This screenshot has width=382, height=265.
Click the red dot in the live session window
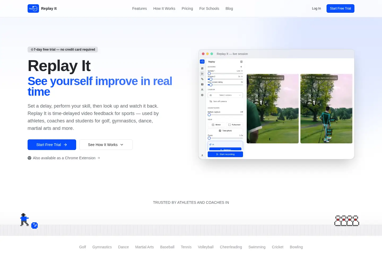(x=203, y=54)
